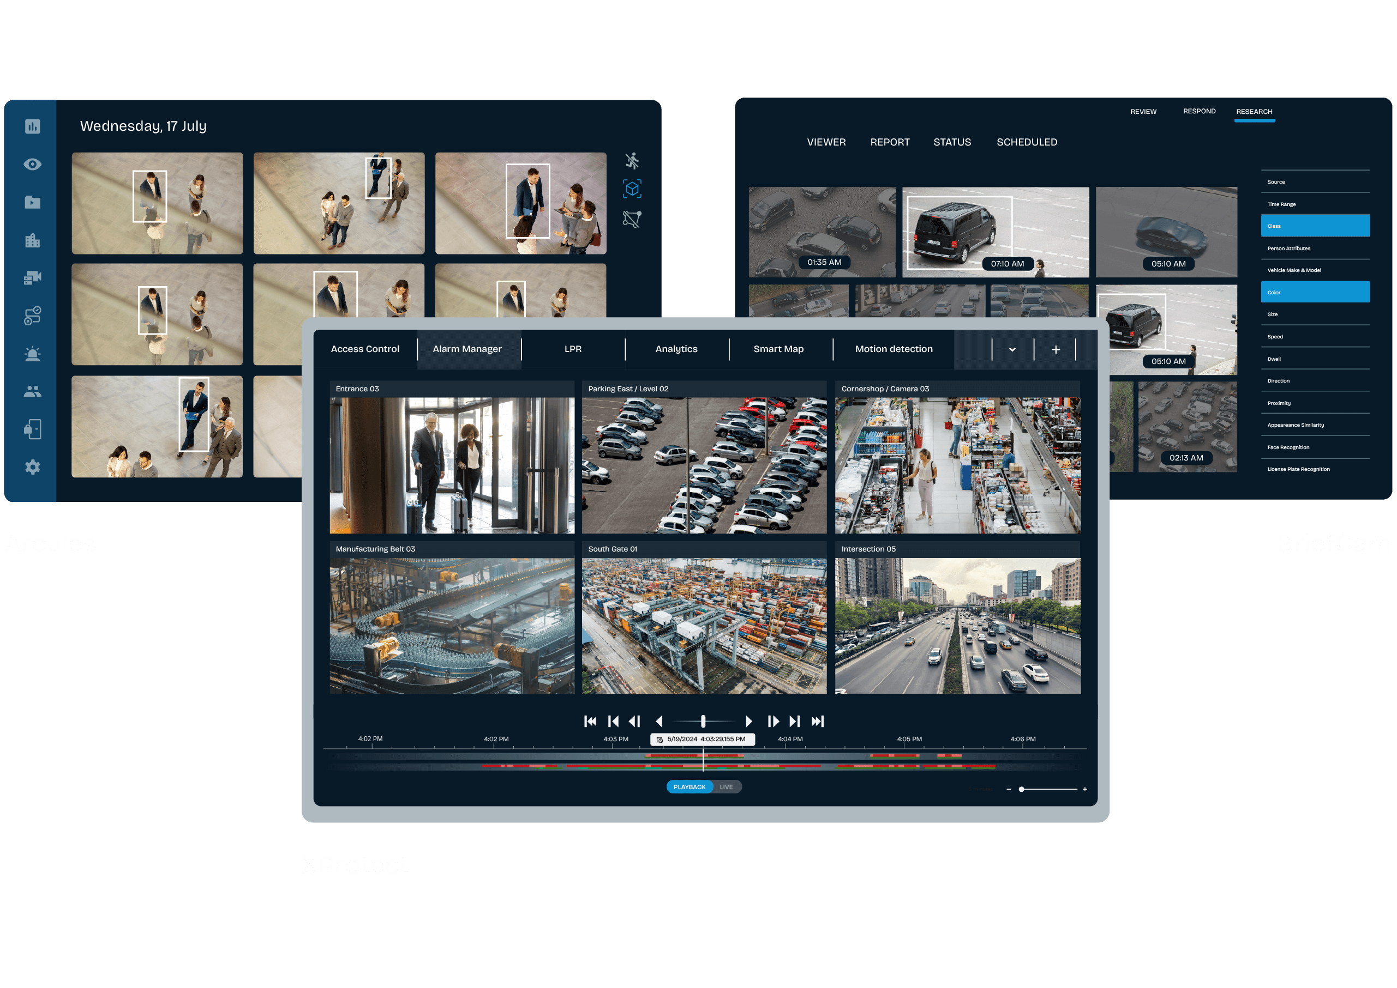
Task: Open the settings gear in Arcules sidebar
Action: tap(32, 467)
